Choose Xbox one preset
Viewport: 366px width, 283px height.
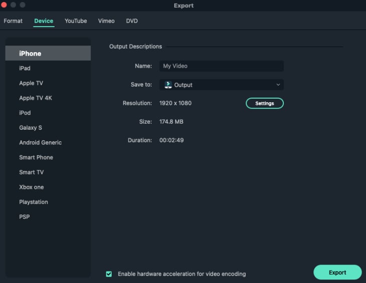click(x=32, y=187)
